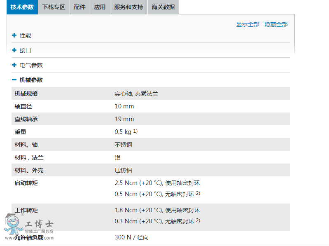Click the 隐藏全部 link
This screenshot has height=246, width=329.
pos(276,24)
